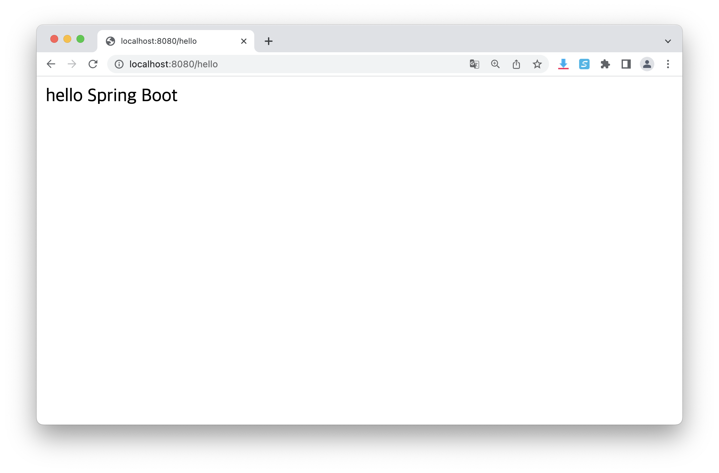Toggle the browser side panel
The height and width of the screenshot is (473, 719).
point(626,64)
